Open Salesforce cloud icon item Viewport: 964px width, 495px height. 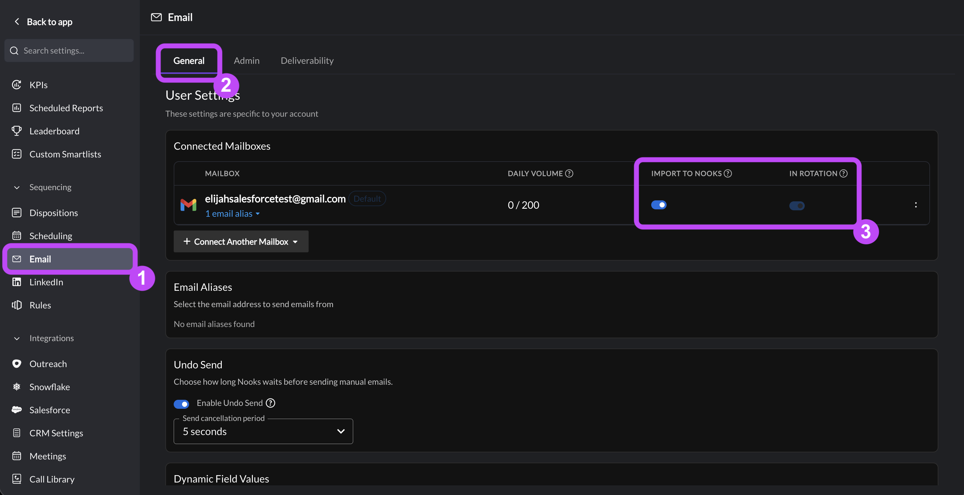click(16, 410)
